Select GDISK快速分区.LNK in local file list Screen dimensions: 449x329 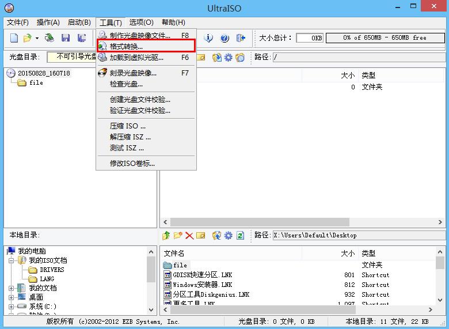(203, 275)
